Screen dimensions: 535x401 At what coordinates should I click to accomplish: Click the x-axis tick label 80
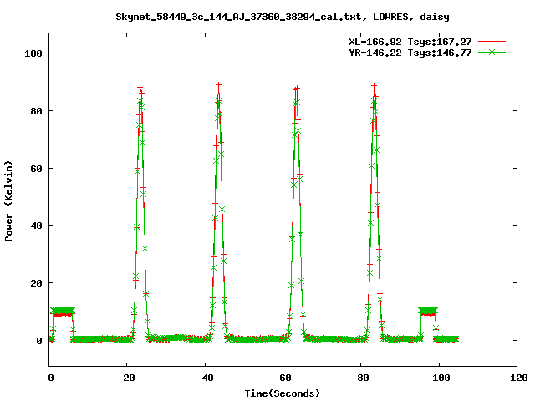point(363,378)
